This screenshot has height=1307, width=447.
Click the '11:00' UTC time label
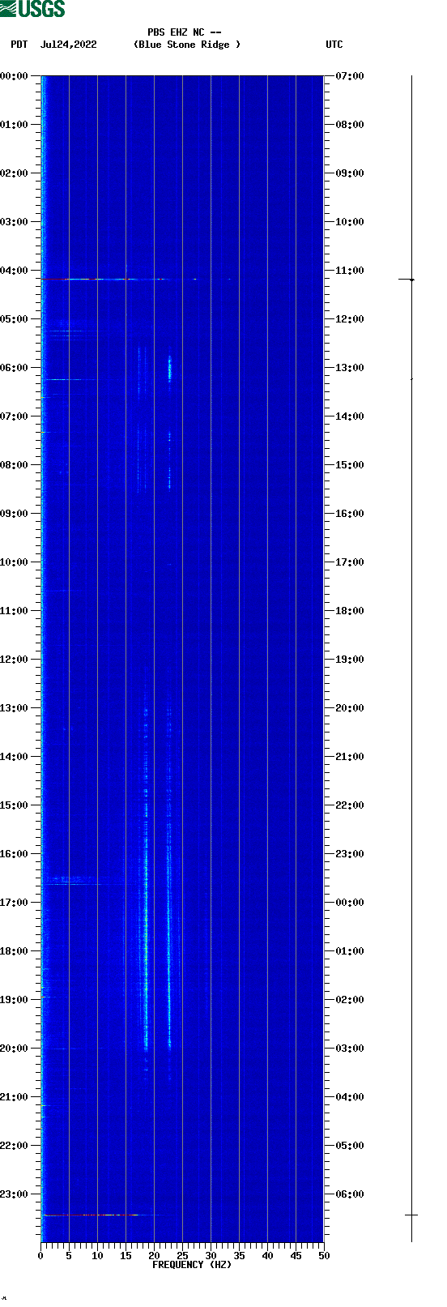350,270
